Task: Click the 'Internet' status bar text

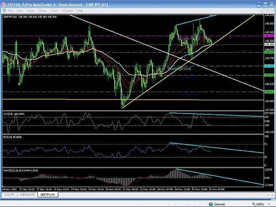Action: (219, 204)
